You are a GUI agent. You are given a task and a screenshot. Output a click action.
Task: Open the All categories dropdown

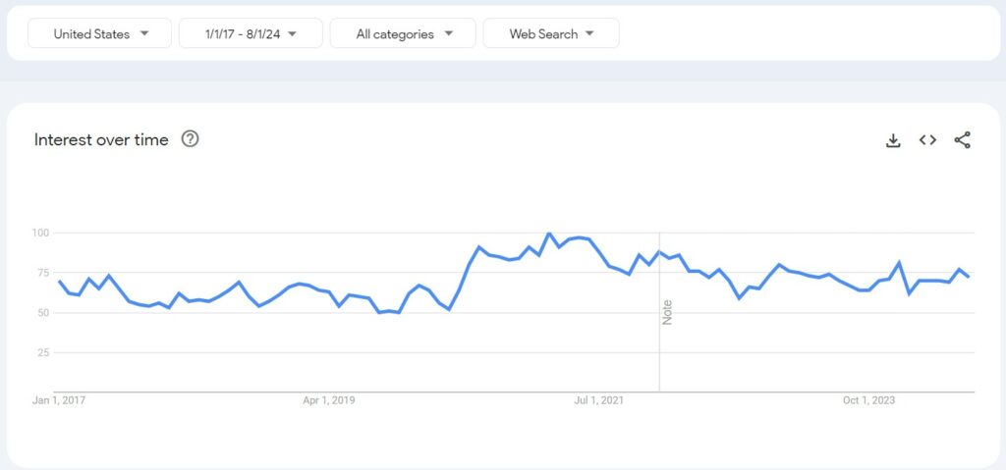(404, 33)
